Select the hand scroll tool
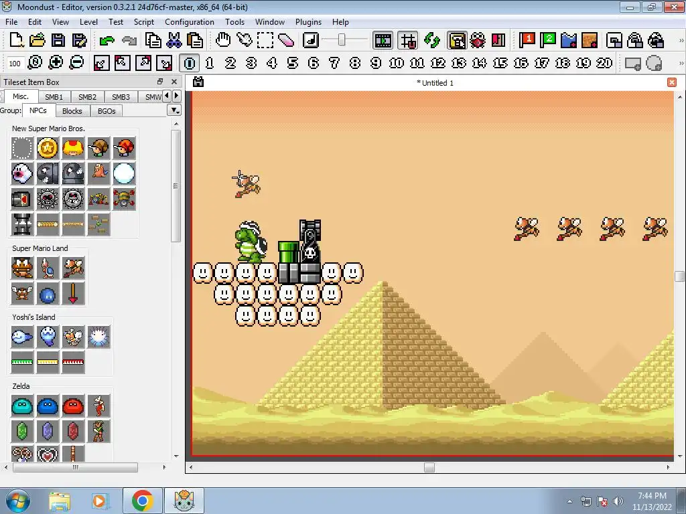The image size is (686, 514). tap(222, 40)
